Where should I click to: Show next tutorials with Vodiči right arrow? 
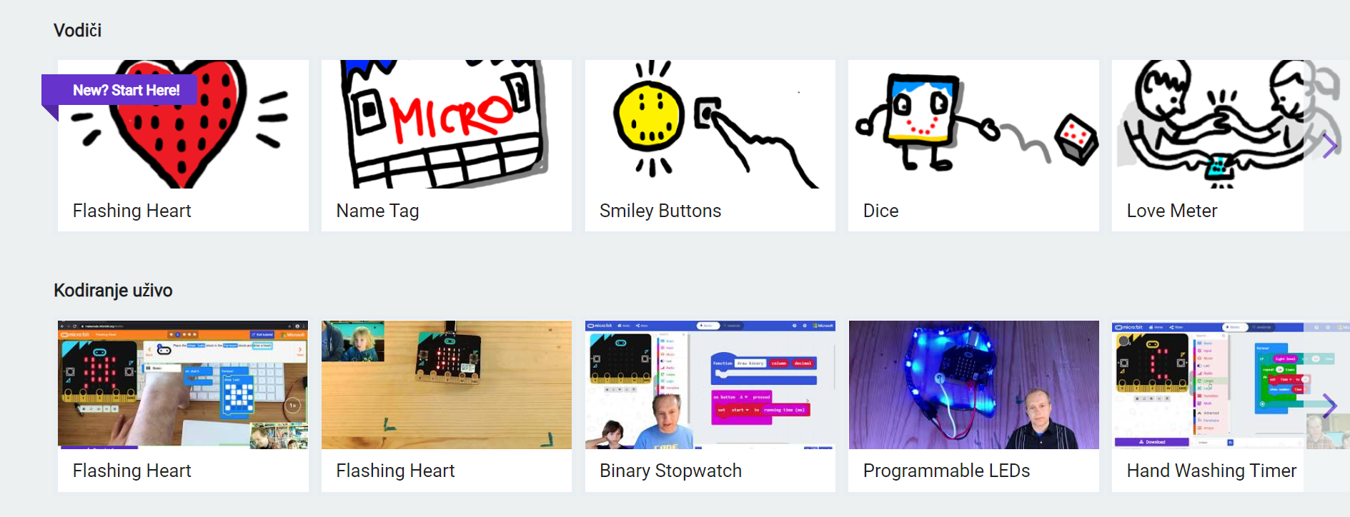[x=1329, y=146]
